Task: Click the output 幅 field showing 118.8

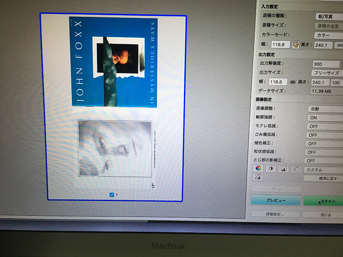Action: click(278, 82)
